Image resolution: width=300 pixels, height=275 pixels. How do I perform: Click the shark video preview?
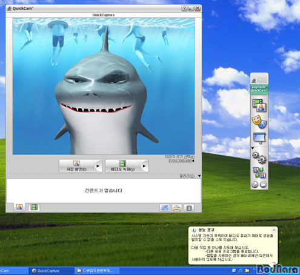click(x=104, y=86)
